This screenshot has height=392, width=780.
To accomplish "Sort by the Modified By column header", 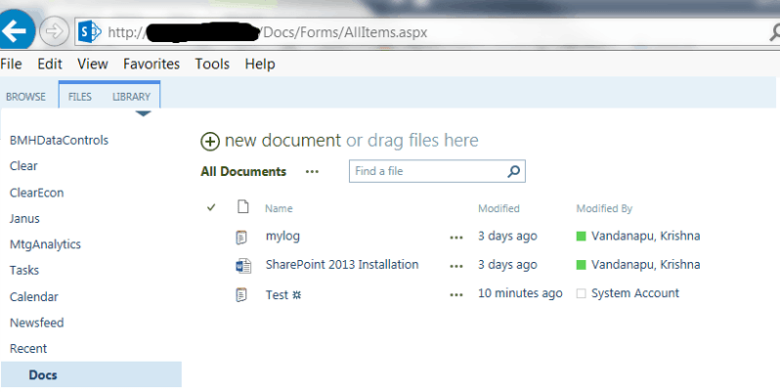I will coord(604,208).
